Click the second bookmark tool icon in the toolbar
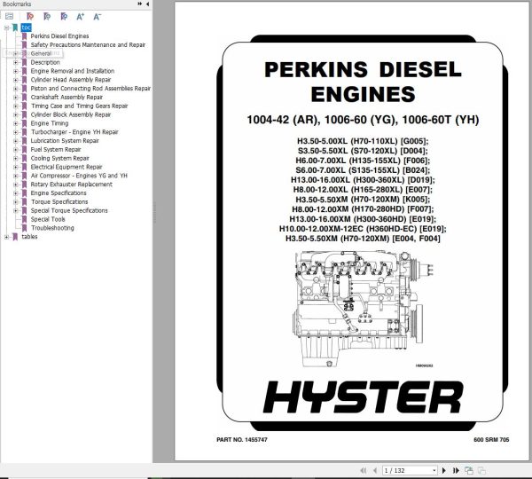This screenshot has width=532, height=479. coord(47,16)
